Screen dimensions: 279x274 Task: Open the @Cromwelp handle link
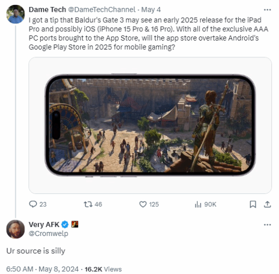click(x=48, y=233)
